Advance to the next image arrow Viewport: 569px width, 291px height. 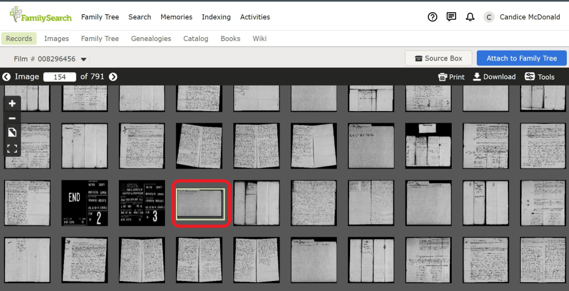113,77
